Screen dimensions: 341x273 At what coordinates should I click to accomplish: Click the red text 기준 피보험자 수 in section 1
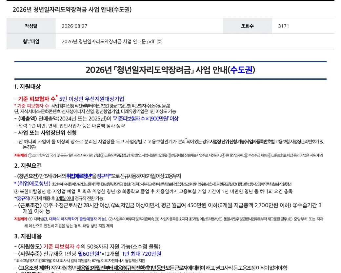36,99
